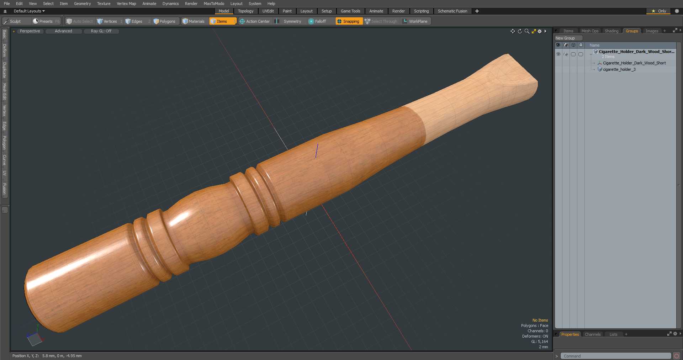Open Properties panel gear options

tap(675, 334)
